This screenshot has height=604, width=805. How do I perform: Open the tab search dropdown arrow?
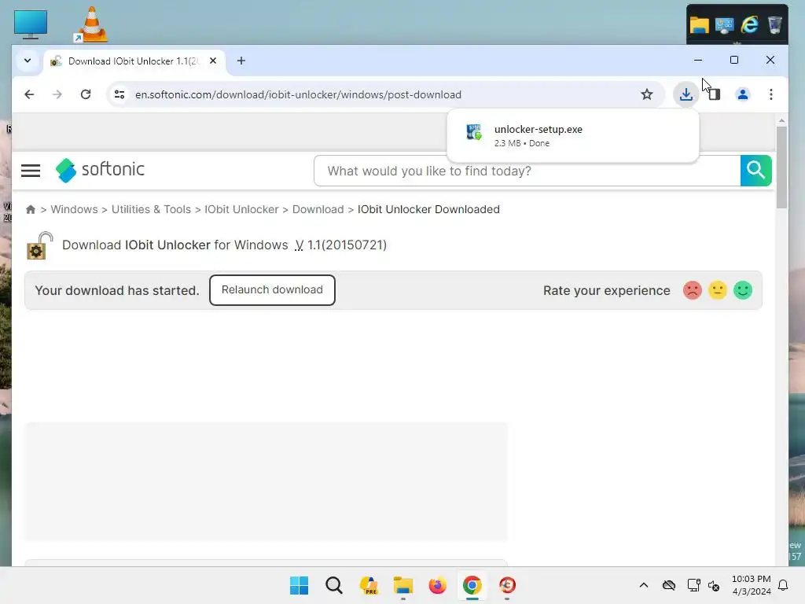(x=28, y=61)
